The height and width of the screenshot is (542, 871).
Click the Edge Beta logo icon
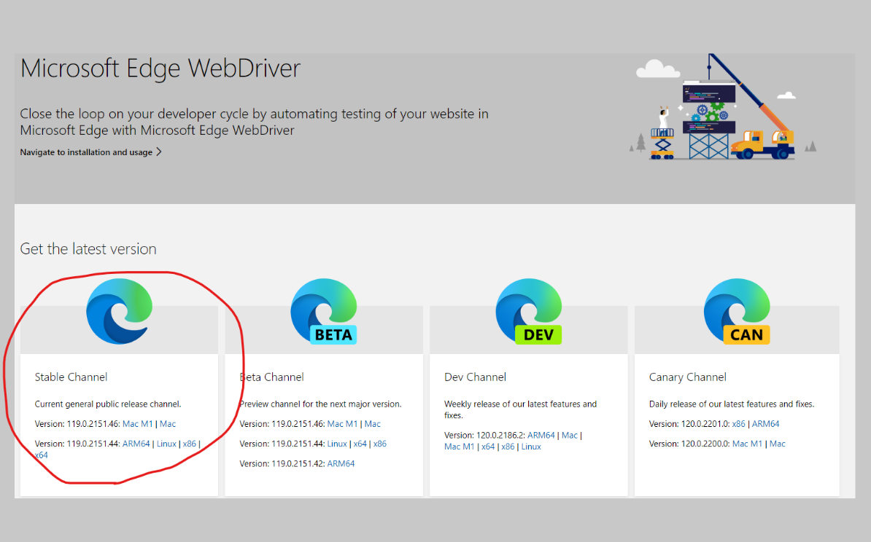pyautogui.click(x=324, y=311)
